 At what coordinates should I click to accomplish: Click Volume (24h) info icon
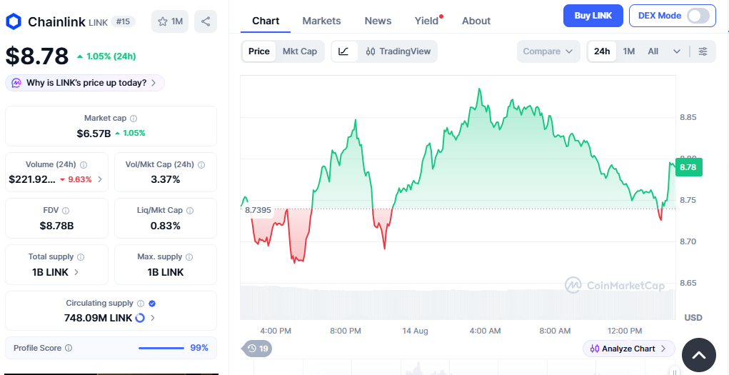point(84,165)
